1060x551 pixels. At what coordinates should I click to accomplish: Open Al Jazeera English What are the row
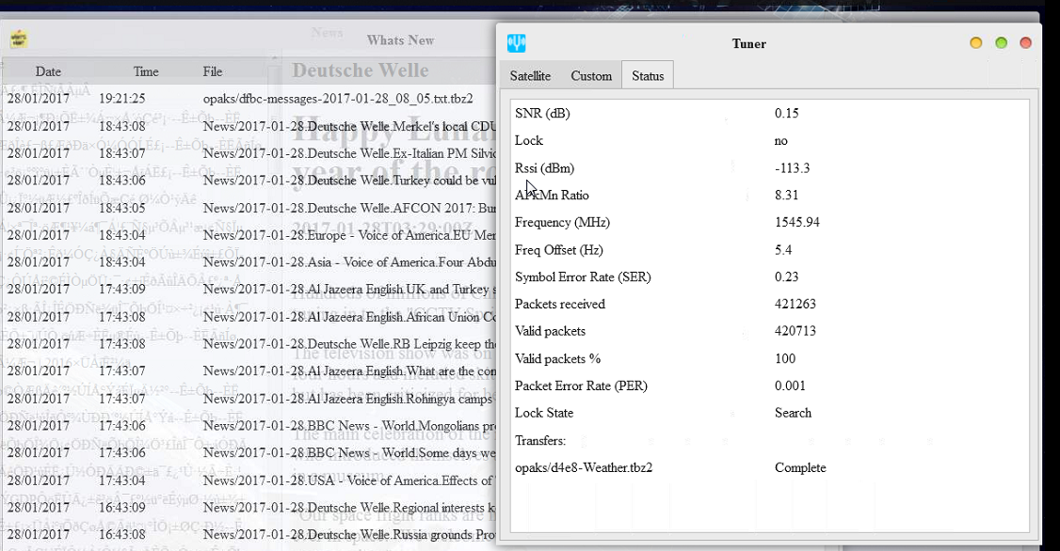pyautogui.click(x=249, y=370)
